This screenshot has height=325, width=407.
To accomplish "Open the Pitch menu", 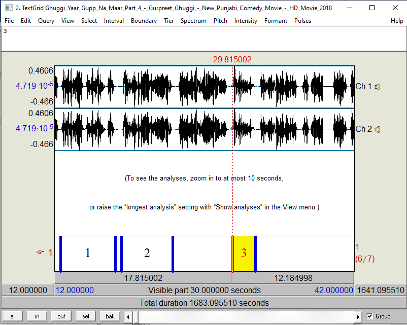I will click(220, 21).
